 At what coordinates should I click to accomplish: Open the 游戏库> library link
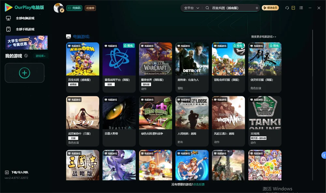pyautogui.click(x=40, y=56)
